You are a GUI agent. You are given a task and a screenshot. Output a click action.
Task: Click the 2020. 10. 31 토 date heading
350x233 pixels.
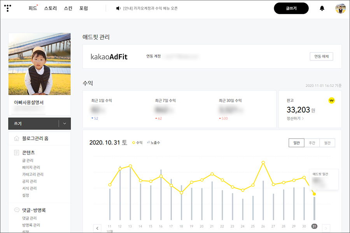(108, 143)
